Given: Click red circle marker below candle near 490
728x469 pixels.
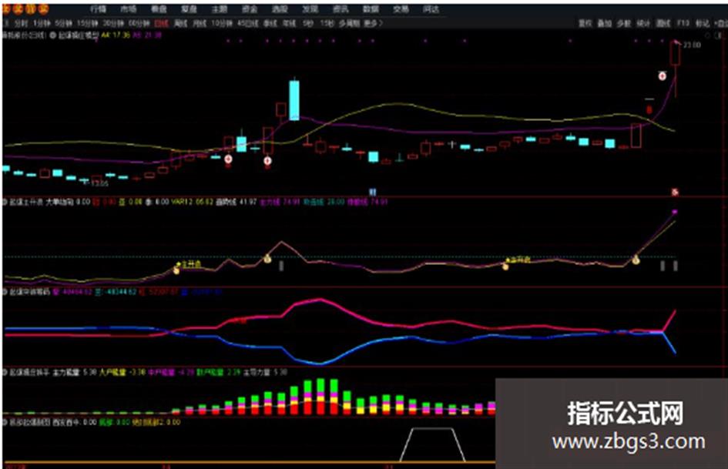Looking at the screenshot, I should (x=228, y=159).
